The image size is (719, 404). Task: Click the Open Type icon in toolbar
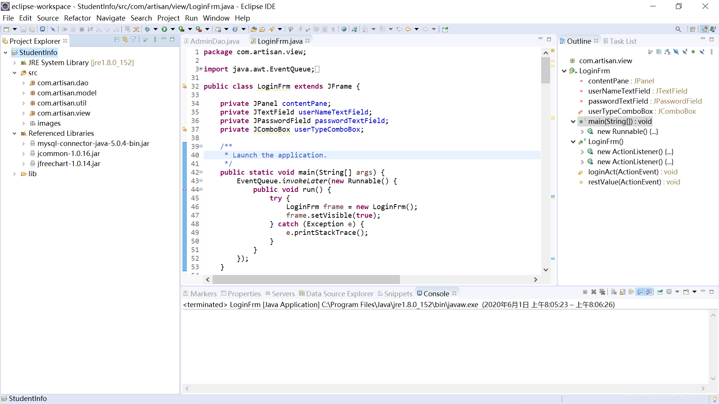tap(254, 29)
